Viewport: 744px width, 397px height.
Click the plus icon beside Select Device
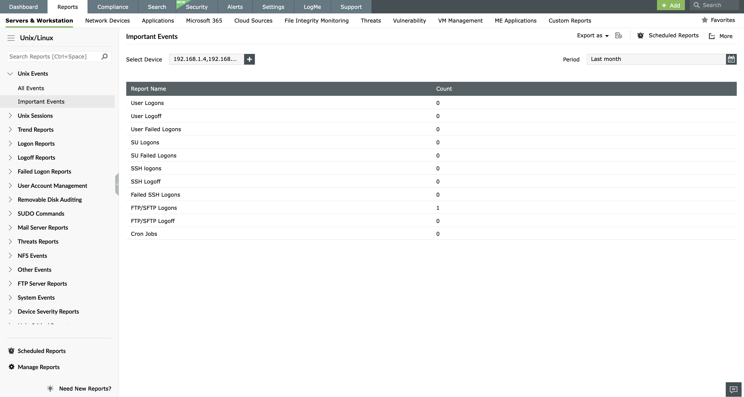point(249,59)
